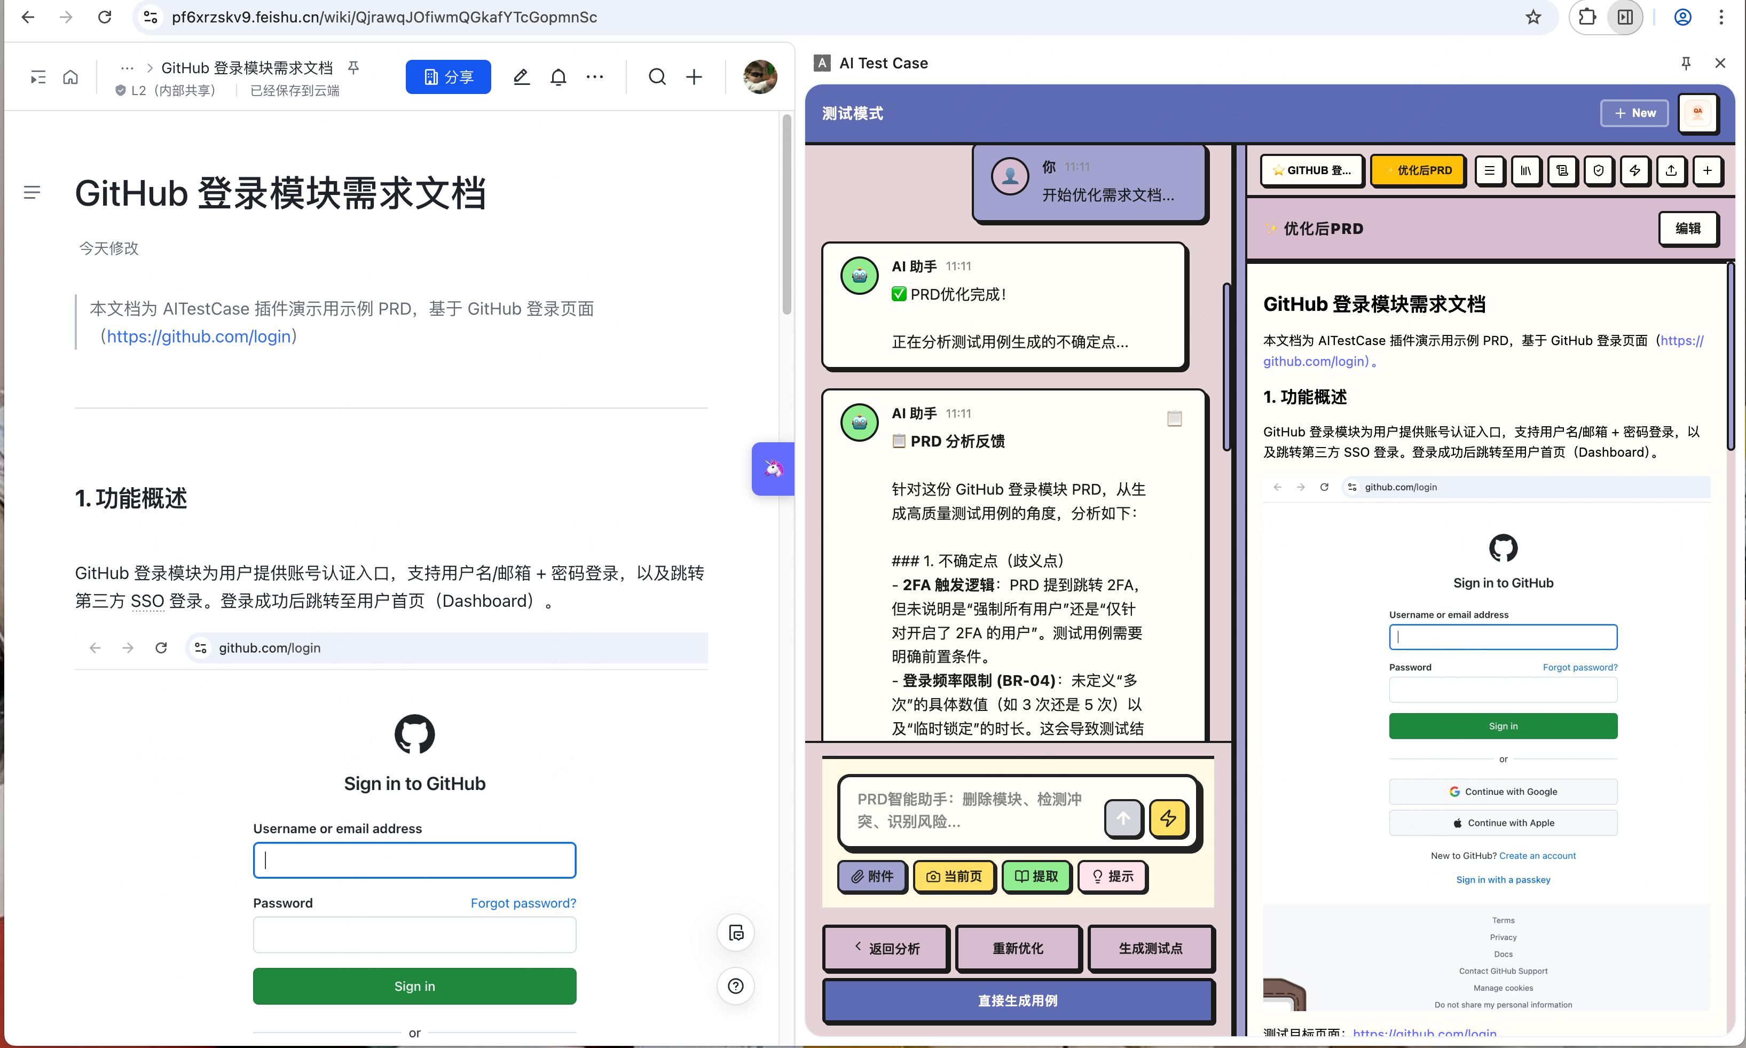
Task: Click the lightning bolt icon in tab bar
Action: click(1634, 170)
